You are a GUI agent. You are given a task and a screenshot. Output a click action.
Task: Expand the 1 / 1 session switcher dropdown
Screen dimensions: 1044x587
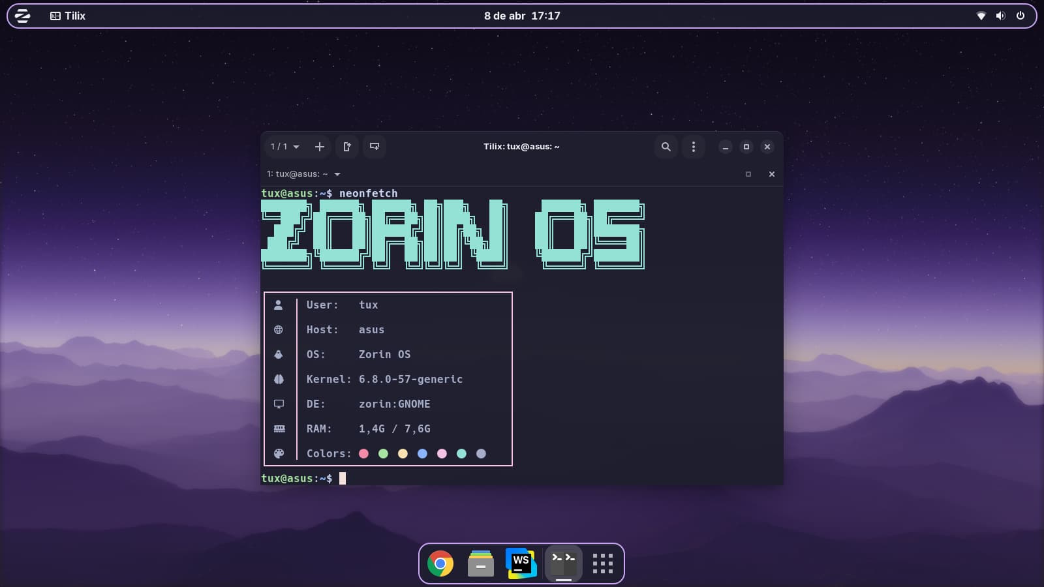coord(285,147)
